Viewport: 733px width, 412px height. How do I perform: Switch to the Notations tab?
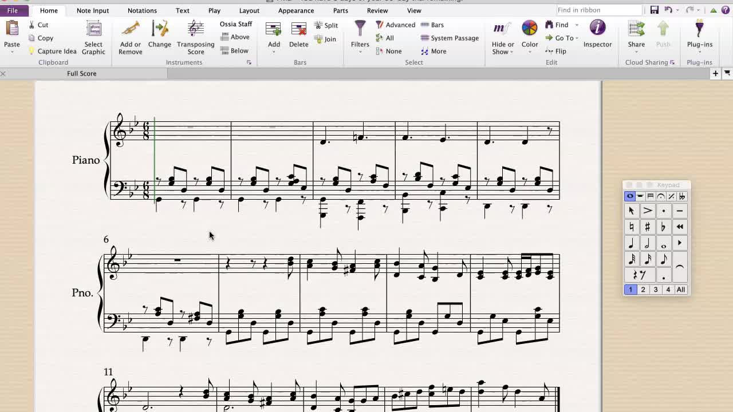coord(142,10)
